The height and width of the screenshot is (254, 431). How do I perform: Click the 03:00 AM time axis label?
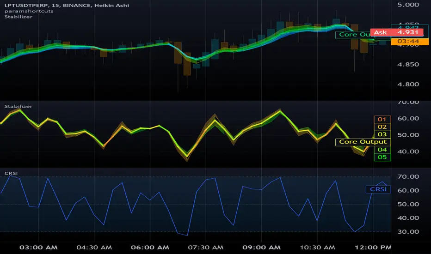(x=38, y=248)
